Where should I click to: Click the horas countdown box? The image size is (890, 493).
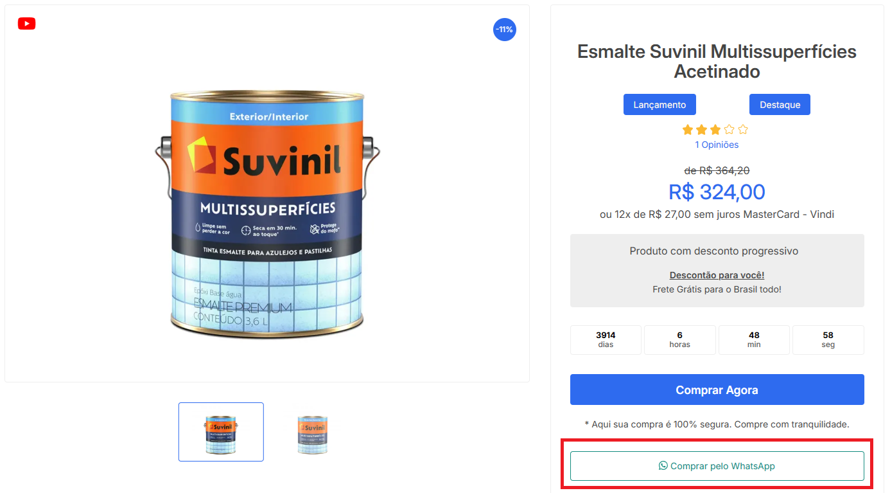click(679, 339)
